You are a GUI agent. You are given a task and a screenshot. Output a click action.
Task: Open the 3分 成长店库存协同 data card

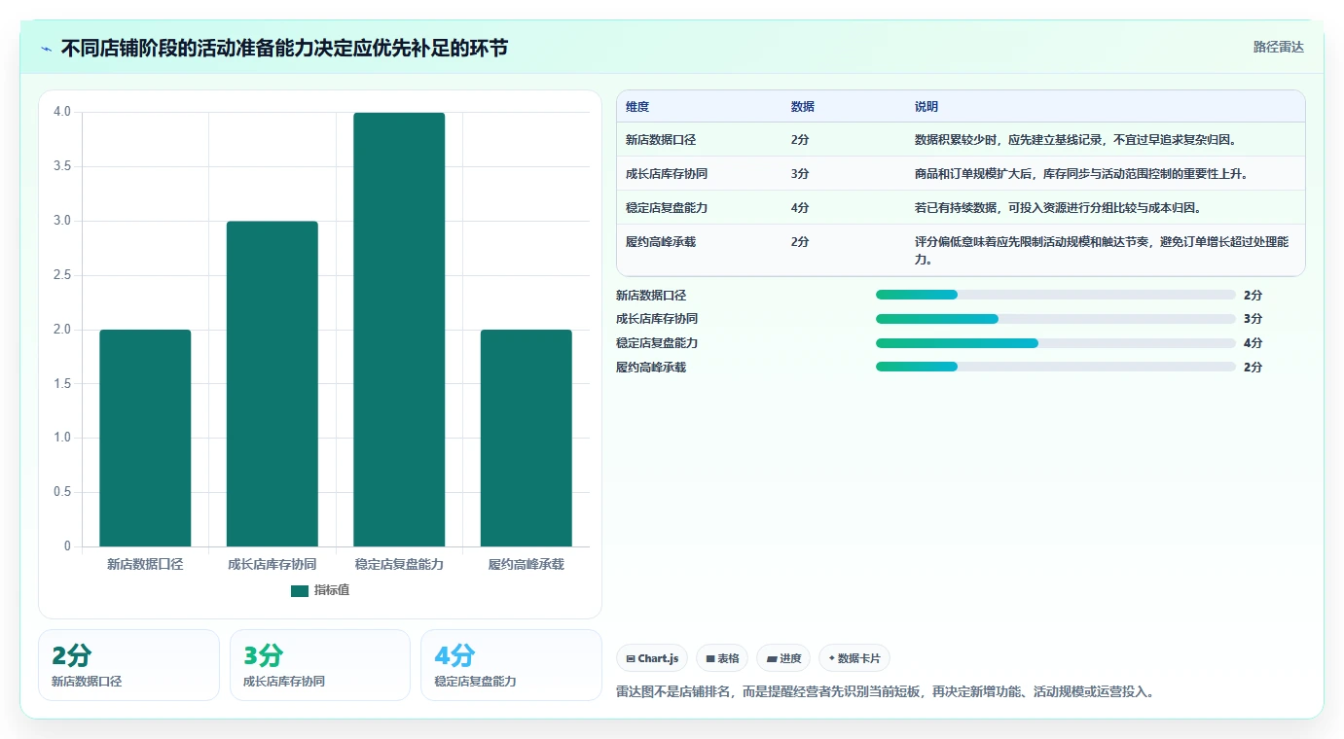click(320, 665)
